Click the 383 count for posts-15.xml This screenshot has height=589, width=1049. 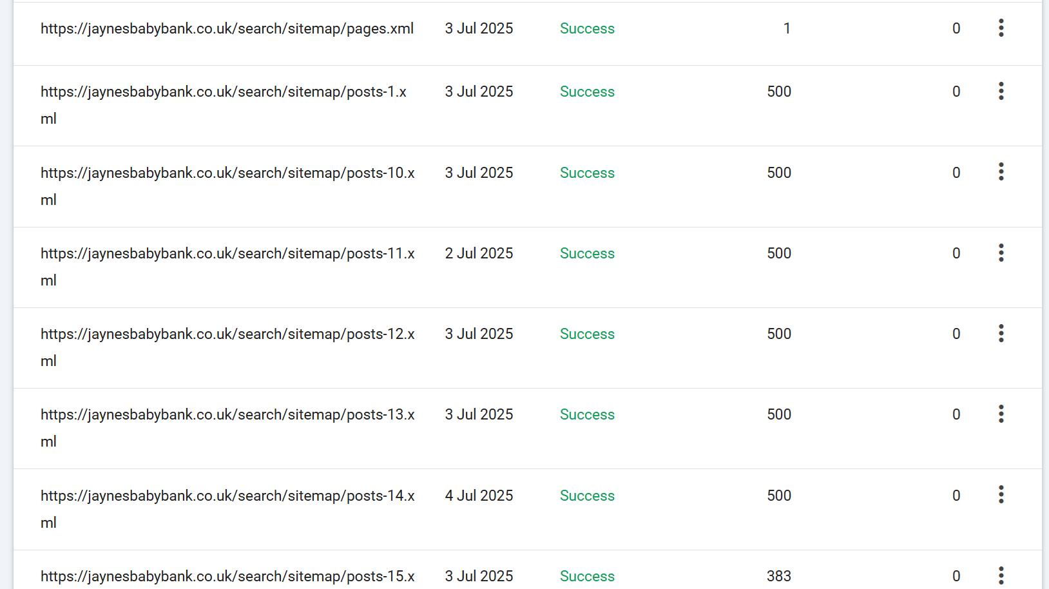click(x=779, y=576)
